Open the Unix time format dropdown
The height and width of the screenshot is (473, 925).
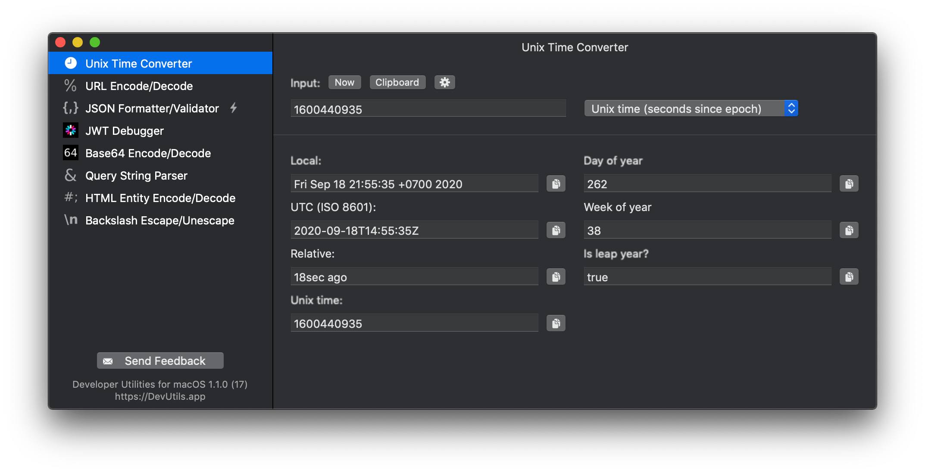click(x=691, y=109)
